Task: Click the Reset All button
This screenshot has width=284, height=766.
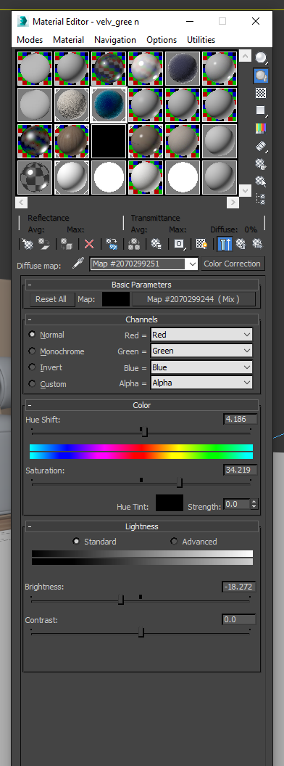Action: pos(51,299)
